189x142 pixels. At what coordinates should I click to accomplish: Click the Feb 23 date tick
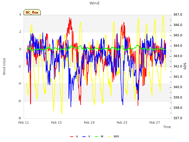point(122,122)
